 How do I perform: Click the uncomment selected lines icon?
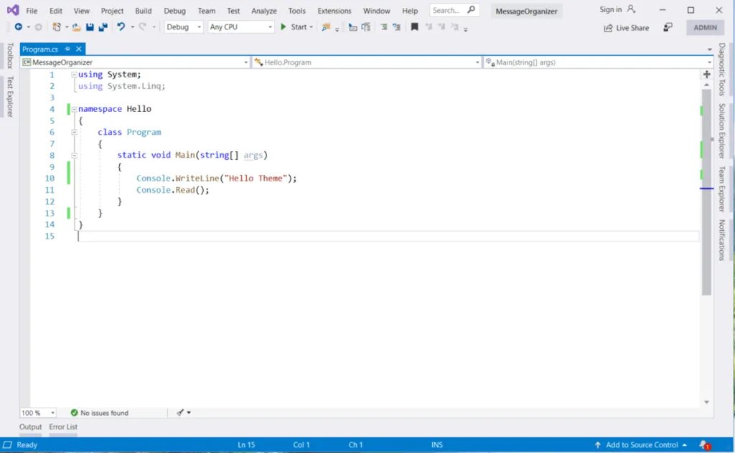(396, 27)
